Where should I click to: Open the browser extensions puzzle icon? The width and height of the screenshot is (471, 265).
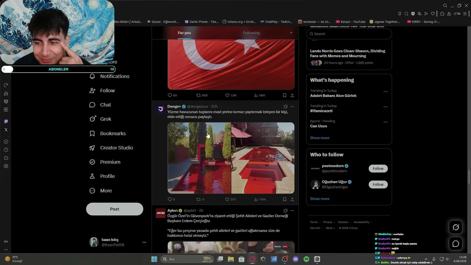click(x=442, y=14)
